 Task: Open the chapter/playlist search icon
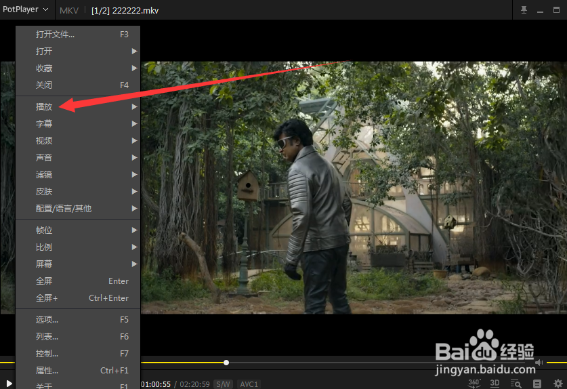click(516, 384)
